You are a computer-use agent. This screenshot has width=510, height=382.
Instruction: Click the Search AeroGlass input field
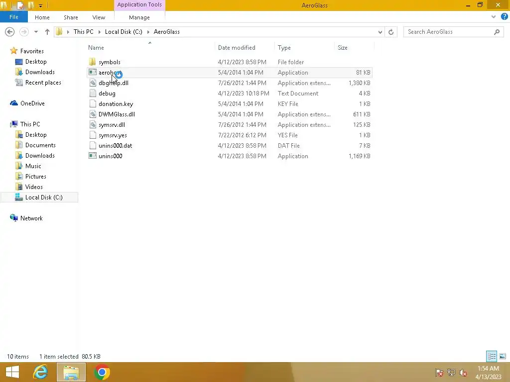click(449, 32)
